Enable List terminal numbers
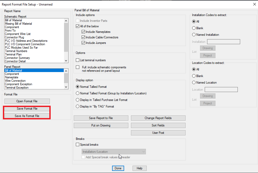This screenshot has width=258, height=173. (78, 60)
